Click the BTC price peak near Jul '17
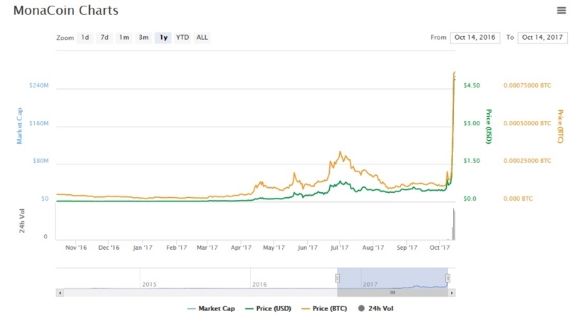The width and height of the screenshot is (570, 316). click(341, 152)
